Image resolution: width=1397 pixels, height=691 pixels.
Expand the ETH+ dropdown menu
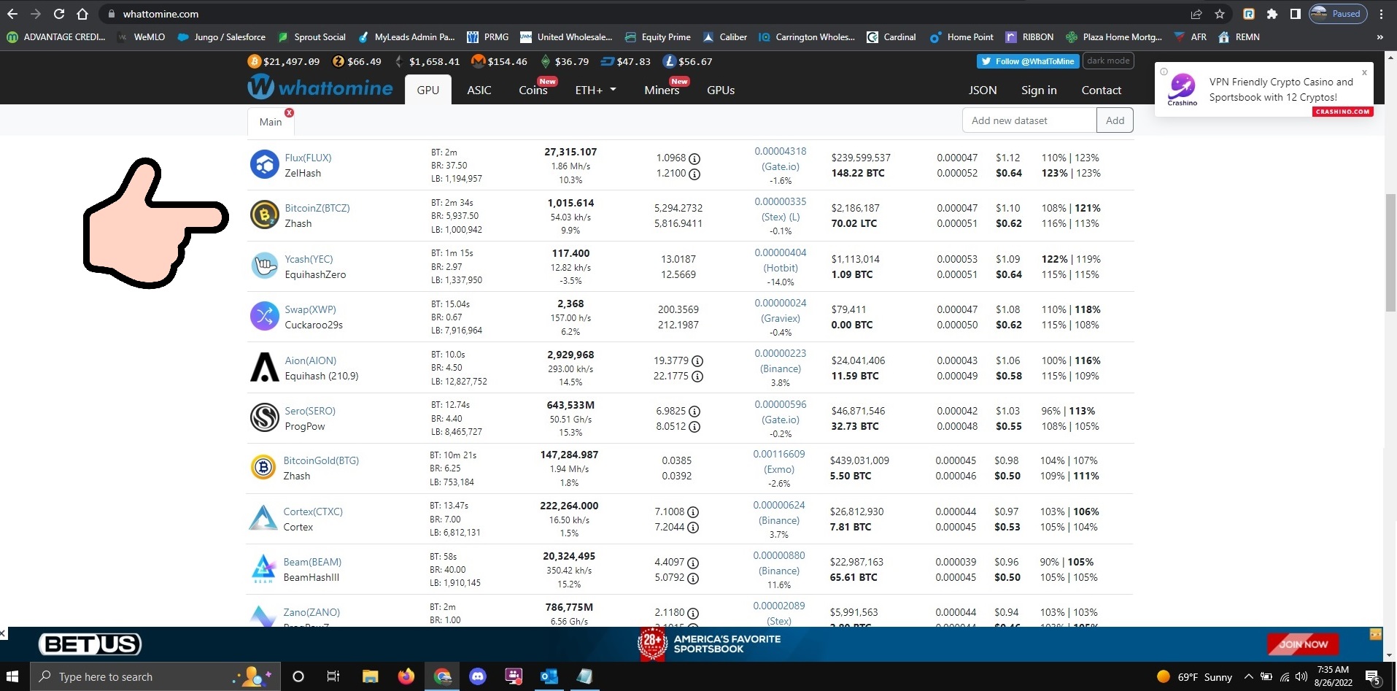pos(595,90)
